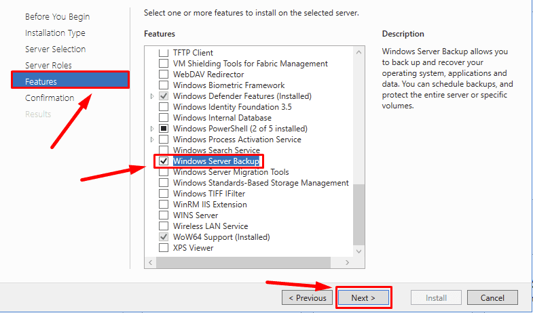
Task: Click the Cancel button
Action: tap(492, 297)
